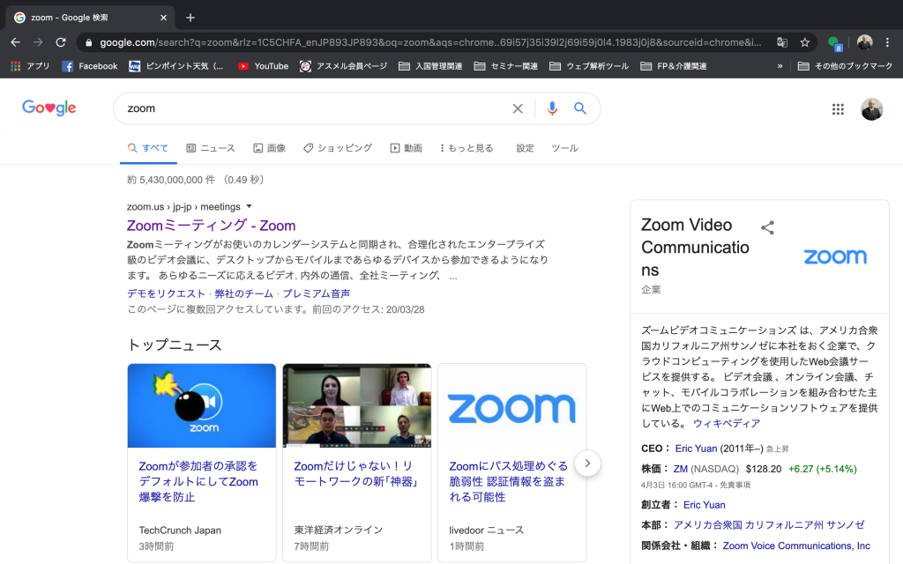Open the FP&介護関連 bookmark folder
903x564 pixels.
point(674,66)
